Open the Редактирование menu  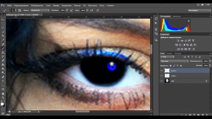click(x=21, y=6)
